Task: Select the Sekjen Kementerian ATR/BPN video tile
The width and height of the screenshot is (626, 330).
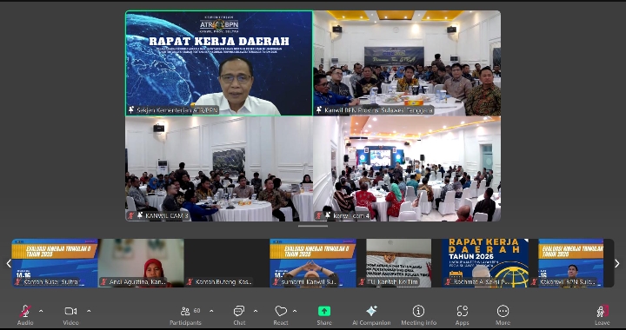Action: click(x=219, y=63)
